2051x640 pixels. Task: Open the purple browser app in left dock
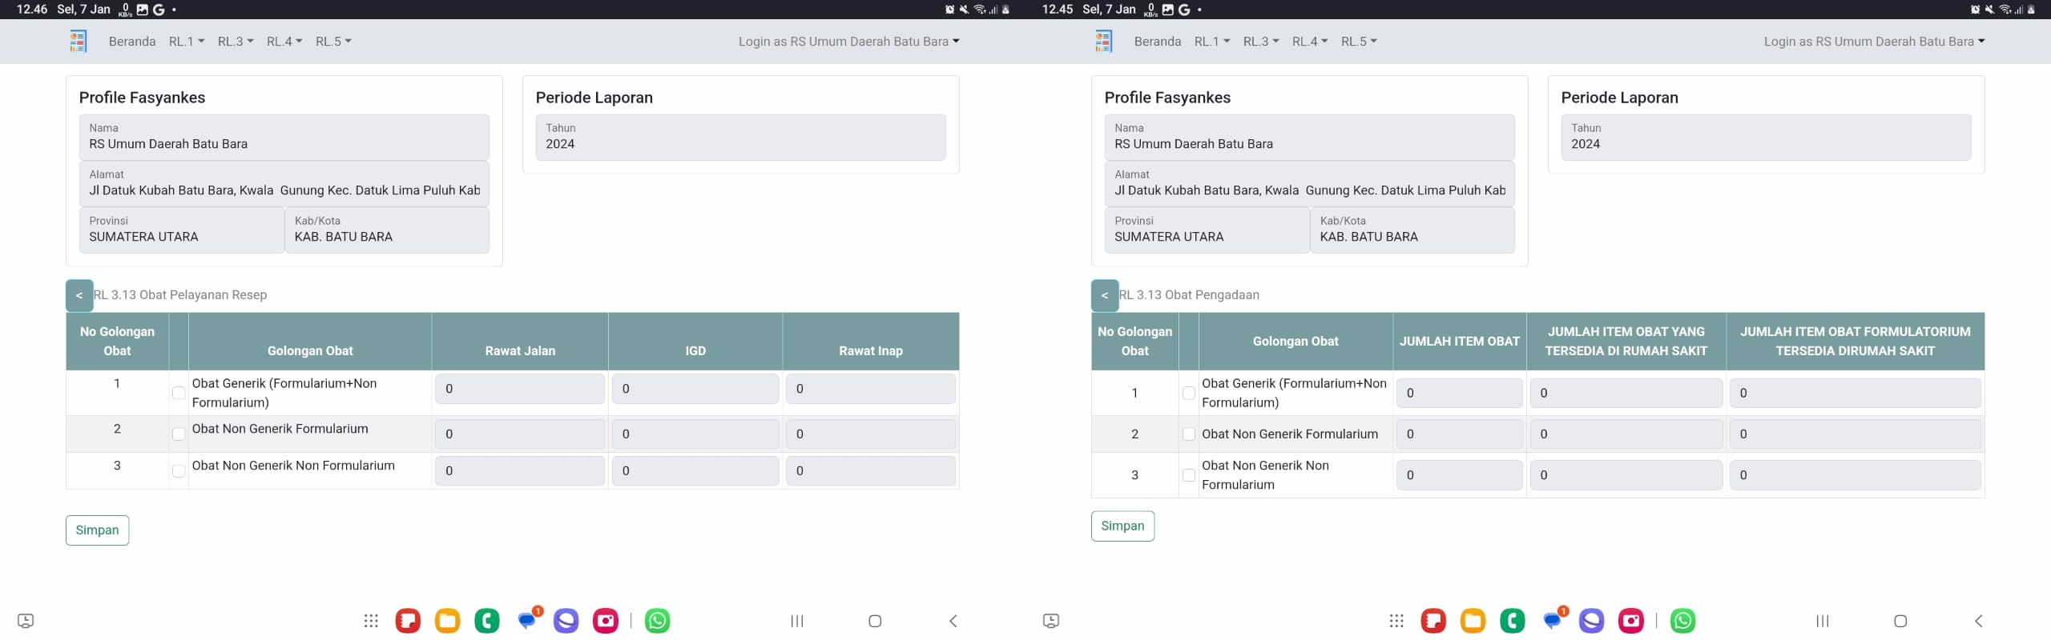pyautogui.click(x=566, y=621)
